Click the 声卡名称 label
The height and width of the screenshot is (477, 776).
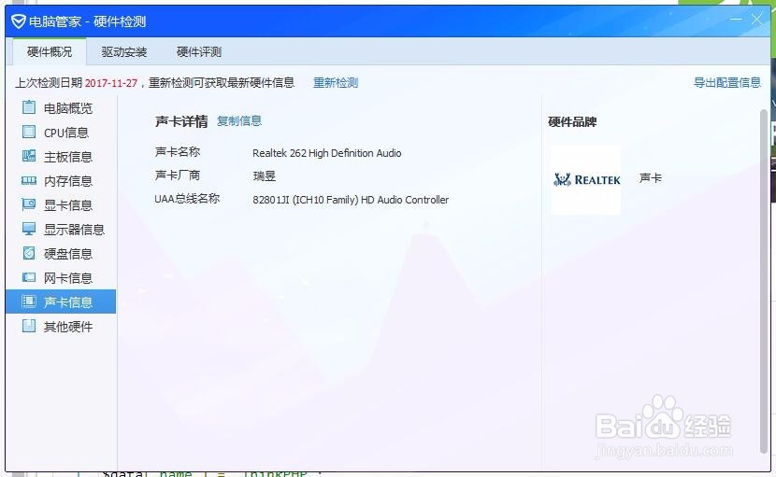tap(178, 152)
